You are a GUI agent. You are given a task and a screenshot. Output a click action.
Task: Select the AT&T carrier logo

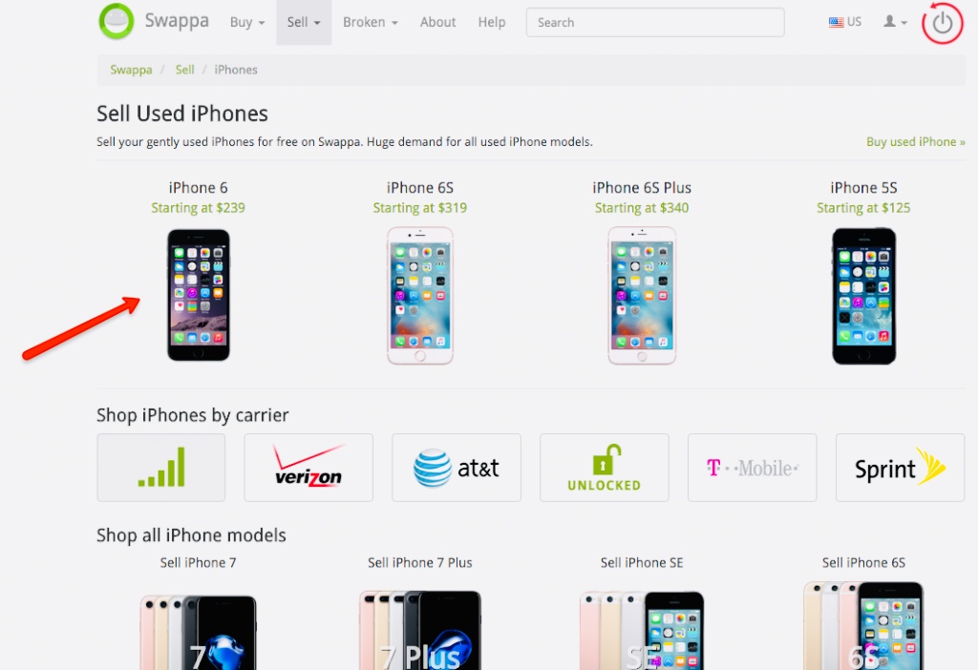coord(457,468)
